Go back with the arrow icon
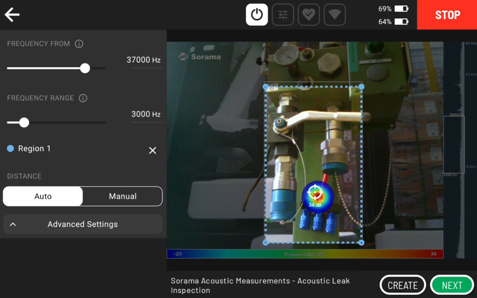The width and height of the screenshot is (477, 298). coord(12,15)
